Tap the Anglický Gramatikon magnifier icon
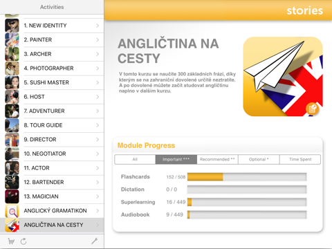Screen dimensions: 332x249 coord(12,211)
